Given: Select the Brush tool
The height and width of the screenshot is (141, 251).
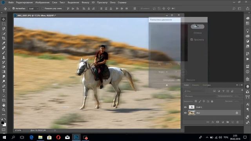Looking at the screenshot, I should [4, 53].
